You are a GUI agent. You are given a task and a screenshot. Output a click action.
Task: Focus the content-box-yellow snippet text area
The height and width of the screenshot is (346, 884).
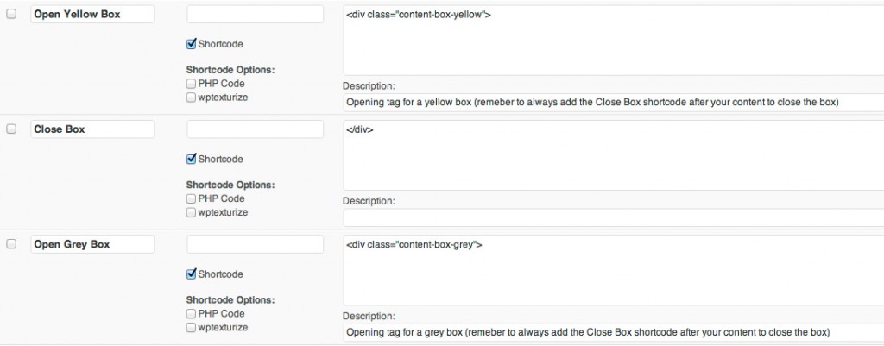pyautogui.click(x=614, y=41)
